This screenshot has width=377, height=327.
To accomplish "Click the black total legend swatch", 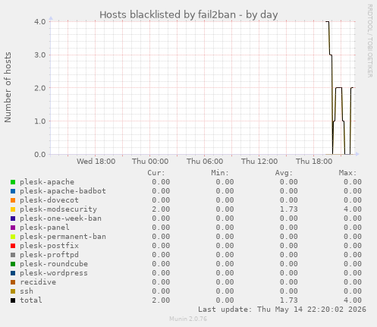I will point(13,300).
